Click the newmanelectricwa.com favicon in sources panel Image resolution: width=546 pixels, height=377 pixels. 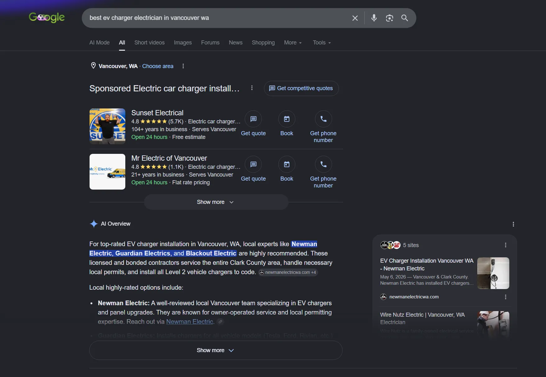click(x=383, y=297)
